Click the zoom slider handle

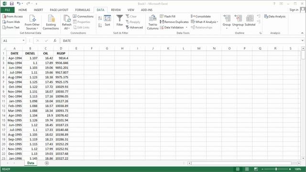coord(276,169)
